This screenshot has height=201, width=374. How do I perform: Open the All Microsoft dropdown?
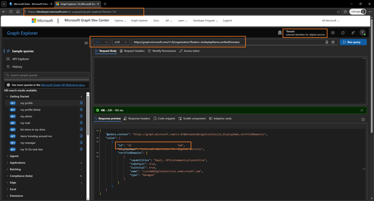330,21
